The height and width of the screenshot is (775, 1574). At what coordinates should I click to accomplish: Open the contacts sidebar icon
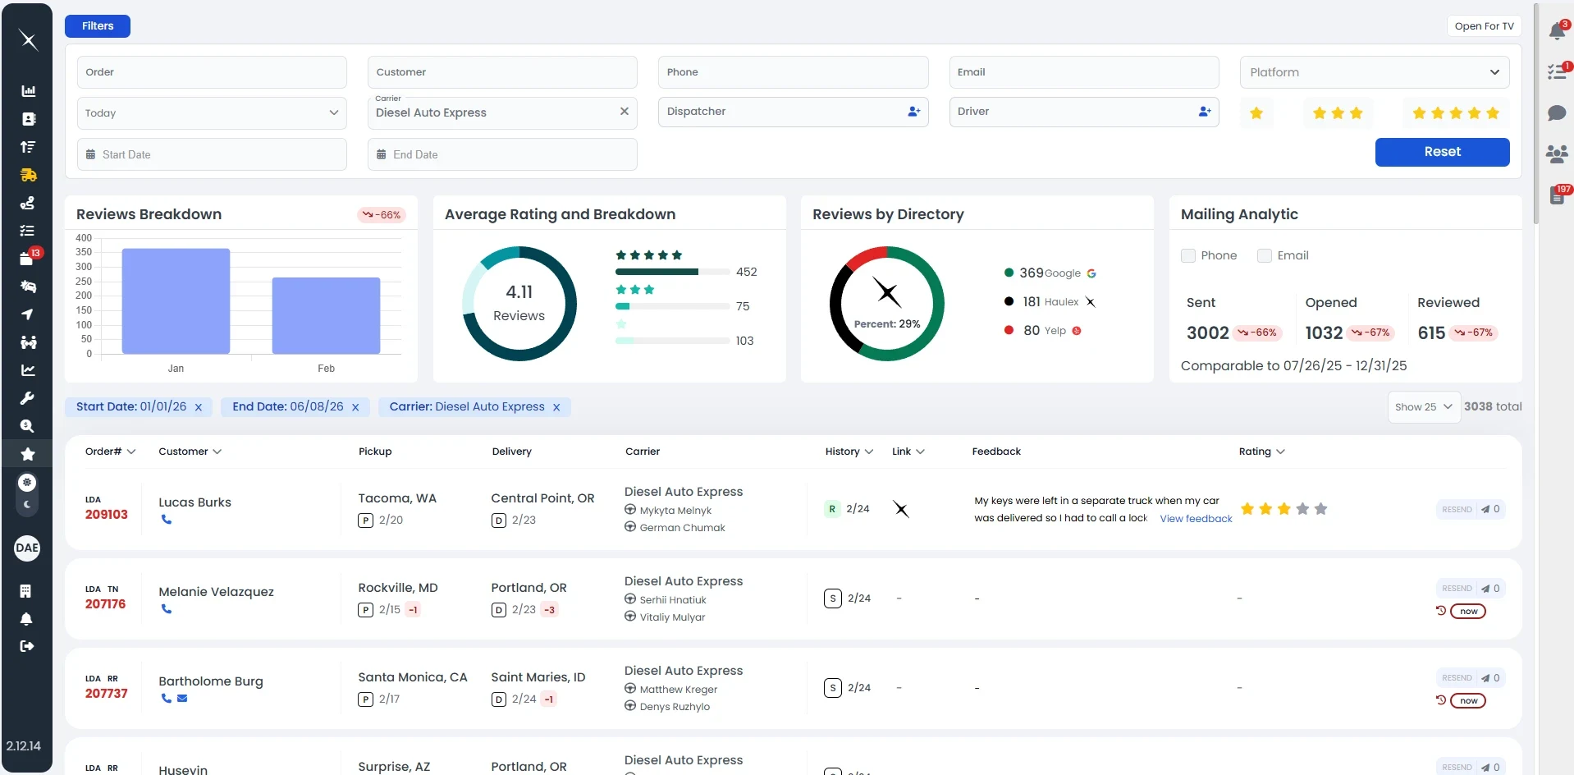[x=28, y=119]
